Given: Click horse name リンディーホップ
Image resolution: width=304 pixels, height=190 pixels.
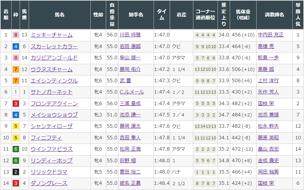Looking at the screenshot, I should click(52, 161).
